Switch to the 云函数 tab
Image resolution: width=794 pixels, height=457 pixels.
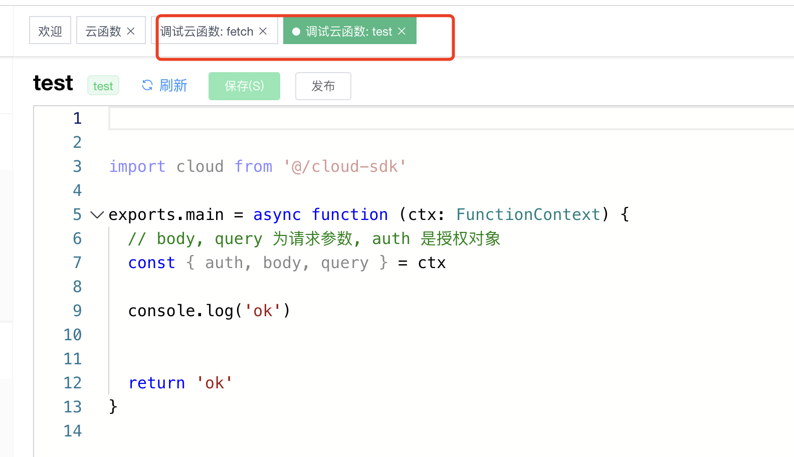103,31
